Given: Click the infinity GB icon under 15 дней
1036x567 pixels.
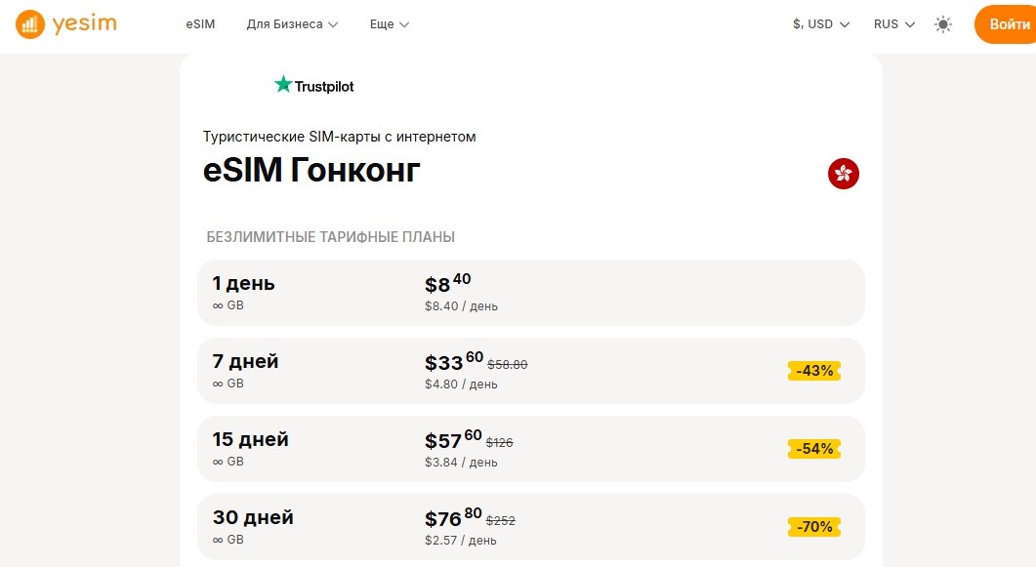Looking at the screenshot, I should point(217,461).
